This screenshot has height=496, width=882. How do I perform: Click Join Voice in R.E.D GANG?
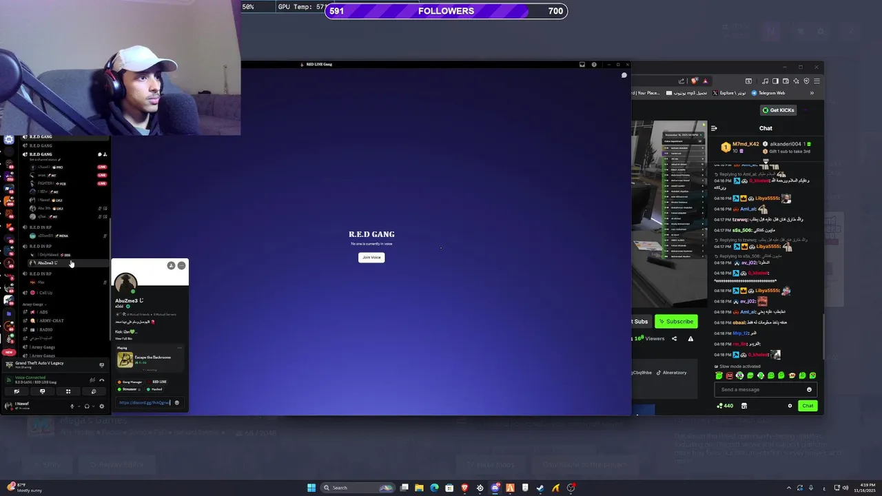click(371, 257)
